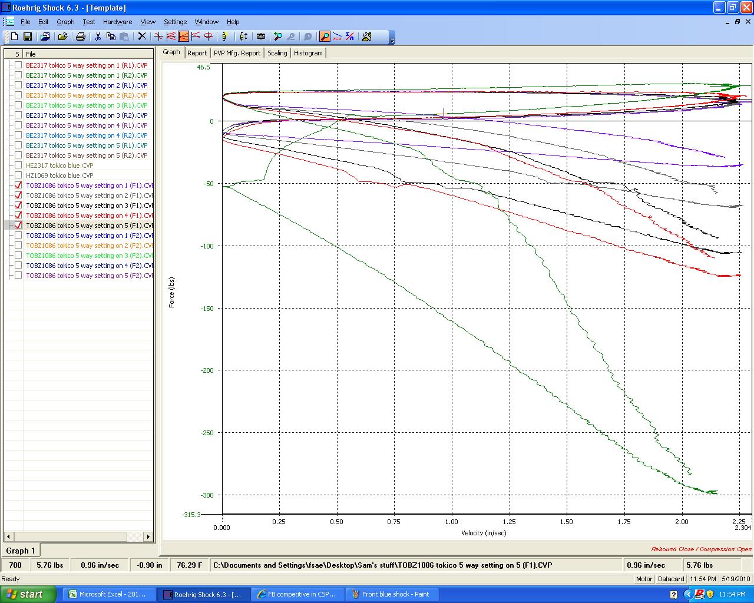Select the Graph 1 bottom tab
This screenshot has width=754, height=603.
[21, 551]
